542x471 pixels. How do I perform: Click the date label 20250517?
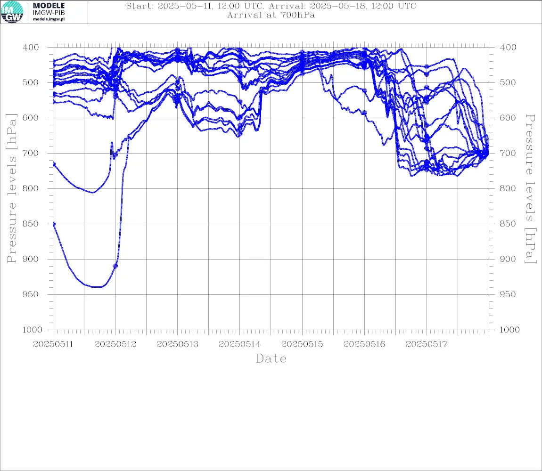click(427, 344)
